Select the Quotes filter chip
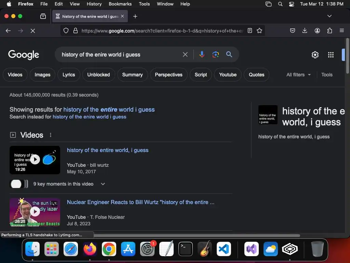The height and width of the screenshot is (263, 350). (256, 75)
